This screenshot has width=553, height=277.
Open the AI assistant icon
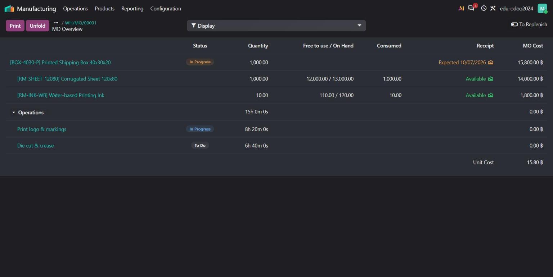[461, 8]
